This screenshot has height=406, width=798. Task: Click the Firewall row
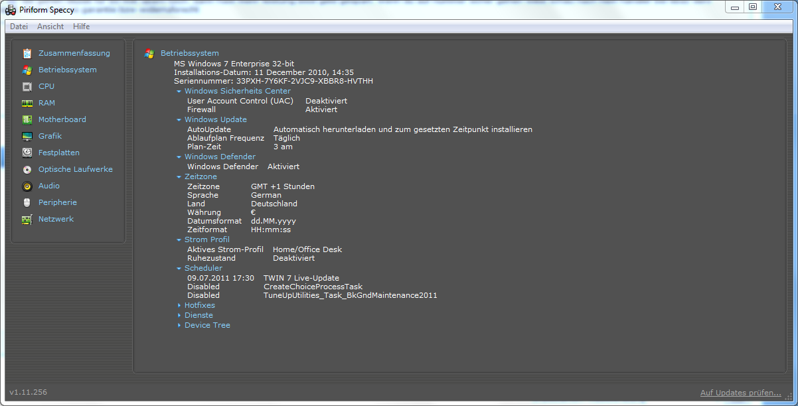point(263,109)
